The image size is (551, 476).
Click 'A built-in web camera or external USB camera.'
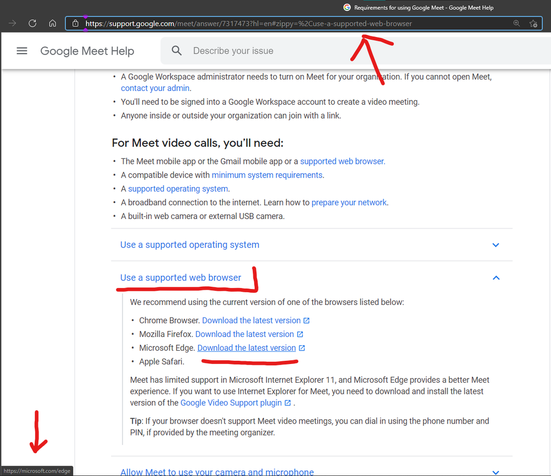click(x=203, y=216)
